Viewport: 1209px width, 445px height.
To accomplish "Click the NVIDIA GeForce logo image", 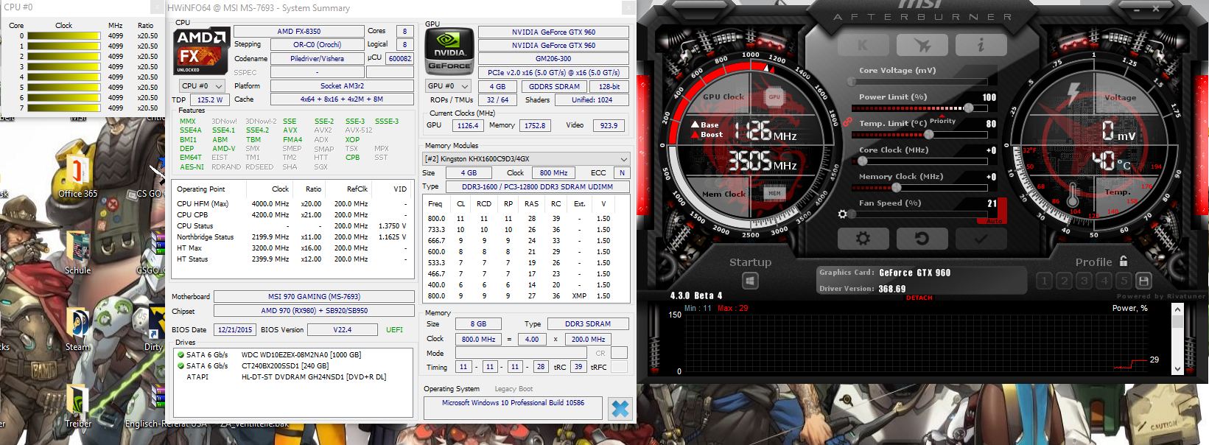I will click(449, 50).
